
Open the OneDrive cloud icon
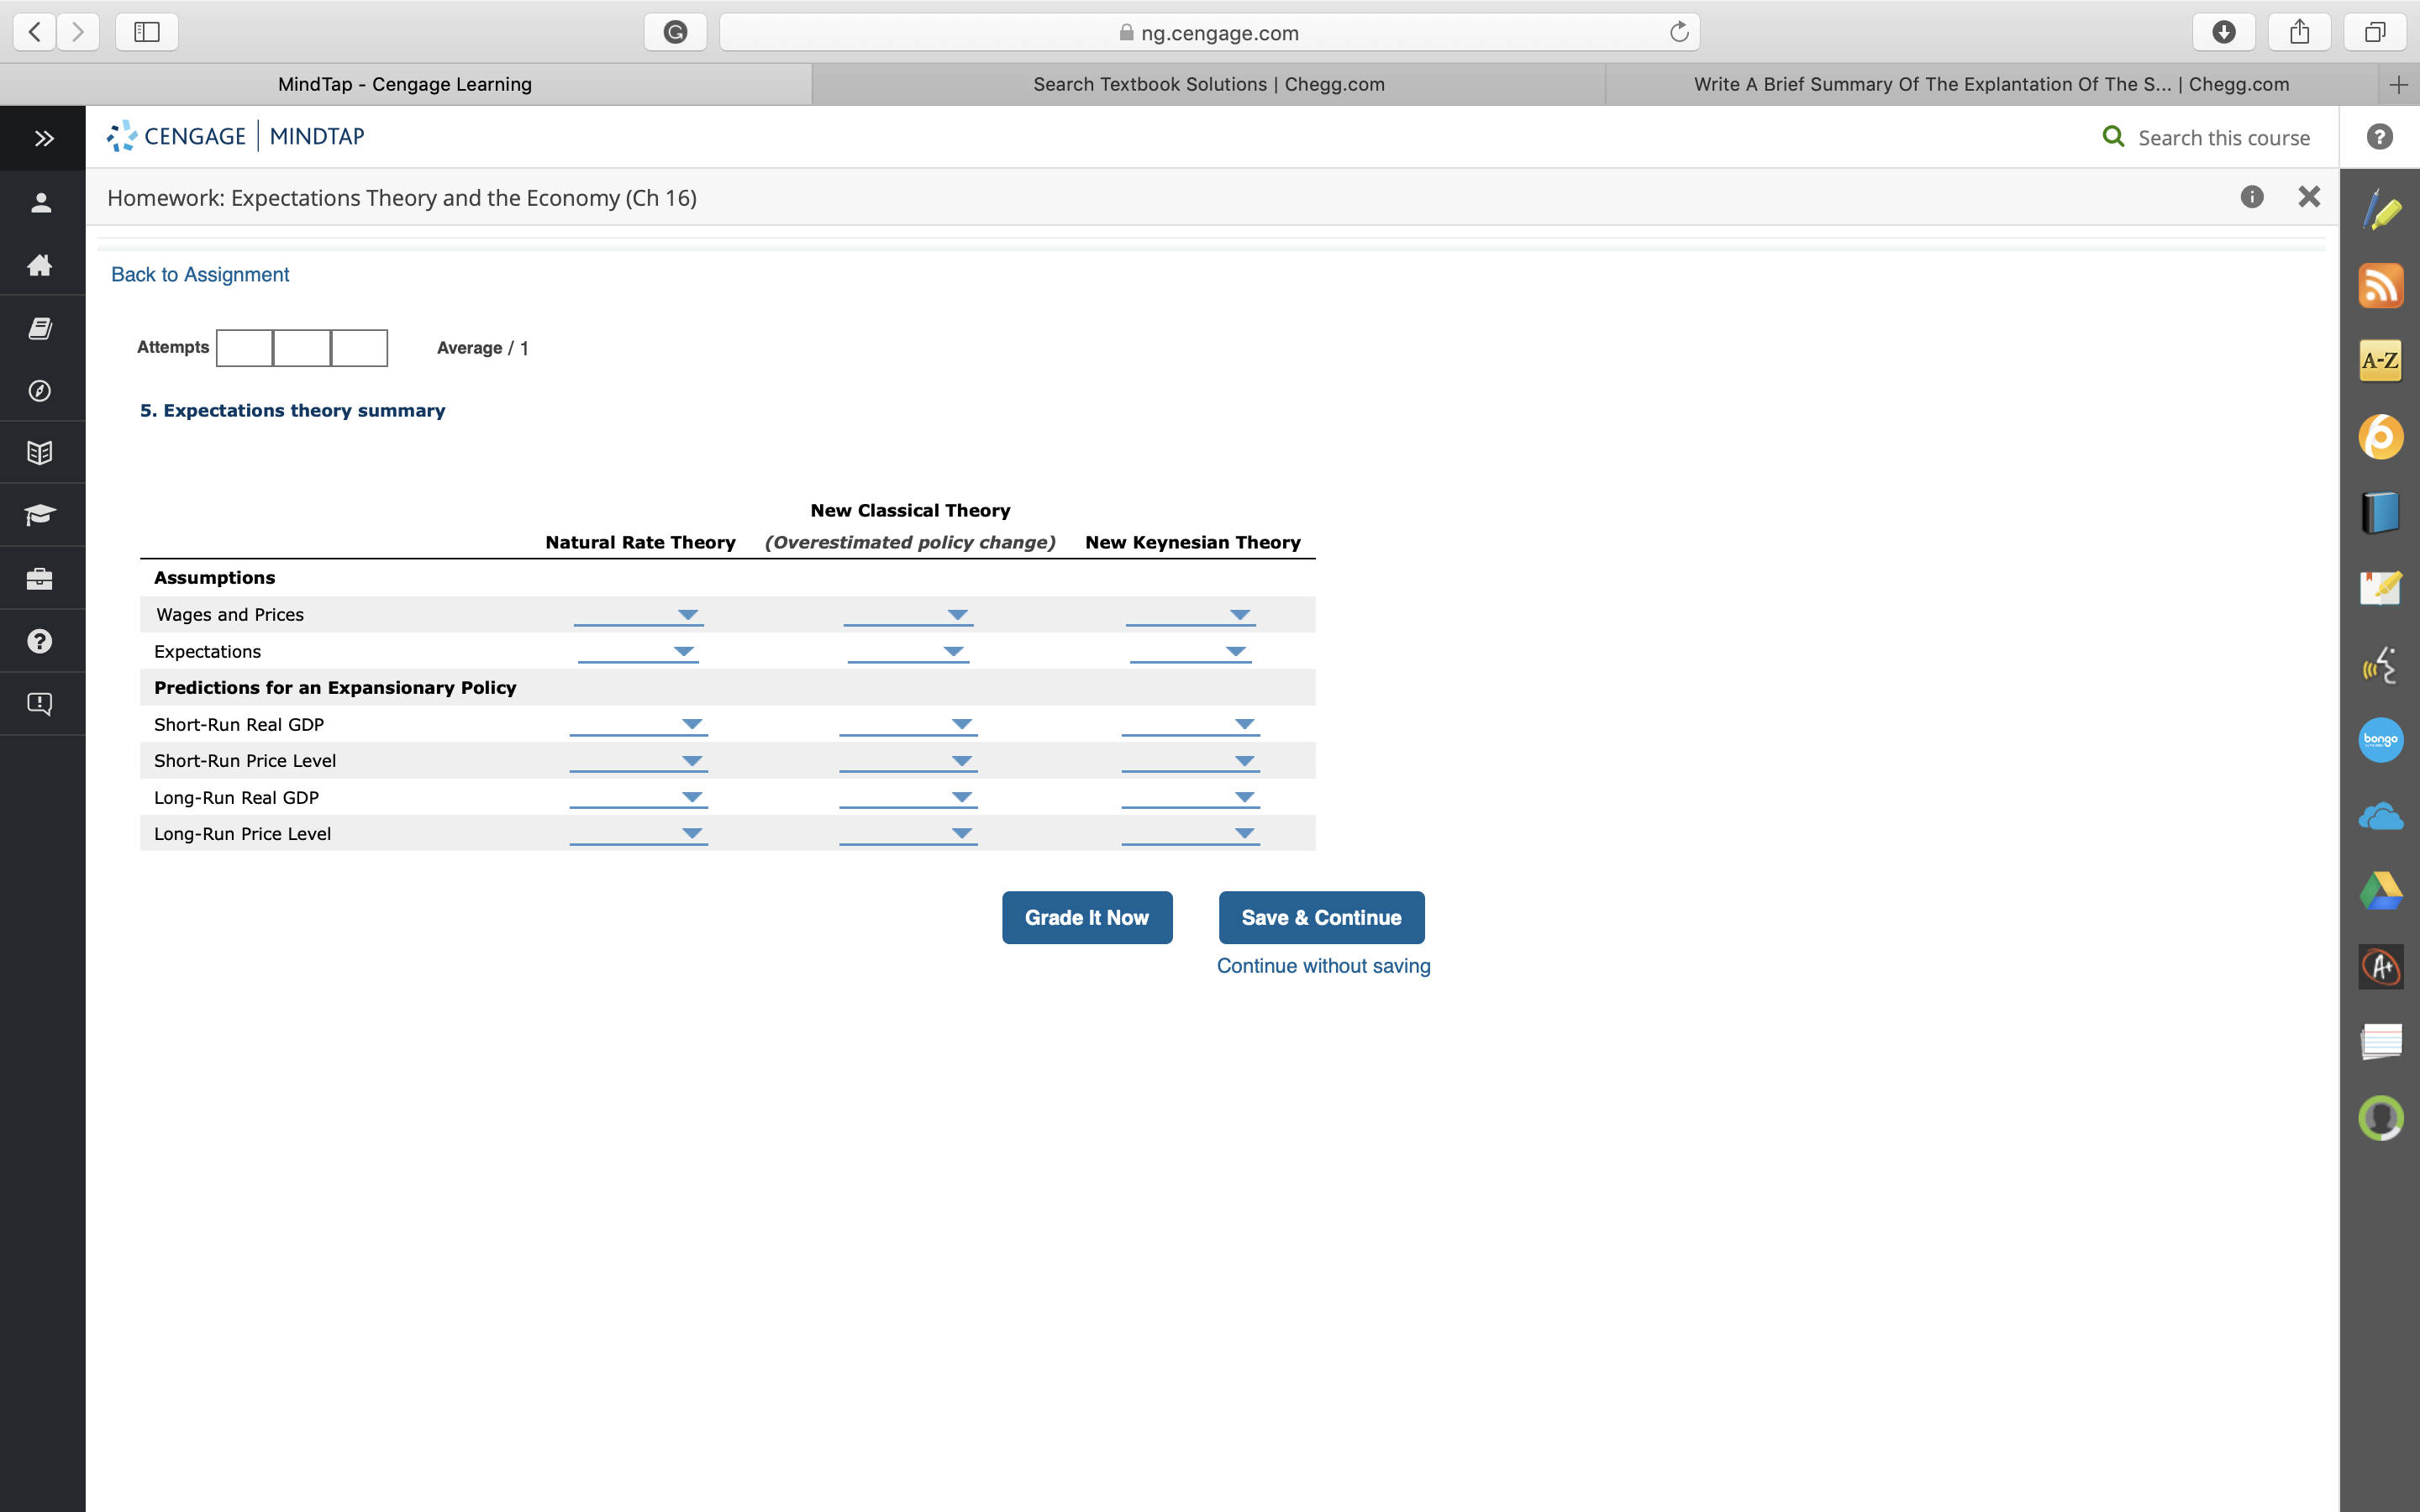(x=2380, y=817)
